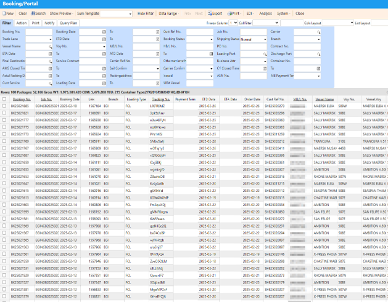Open the Vessel Name lookup search icon

point(51,46)
